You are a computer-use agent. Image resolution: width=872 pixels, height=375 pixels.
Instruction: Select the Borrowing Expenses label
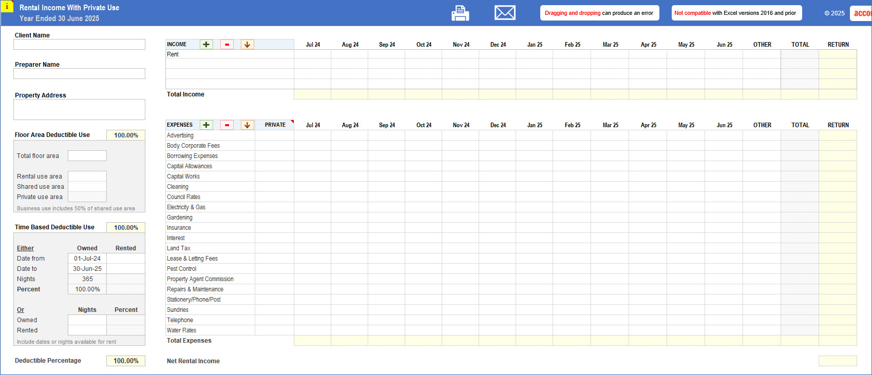(192, 156)
